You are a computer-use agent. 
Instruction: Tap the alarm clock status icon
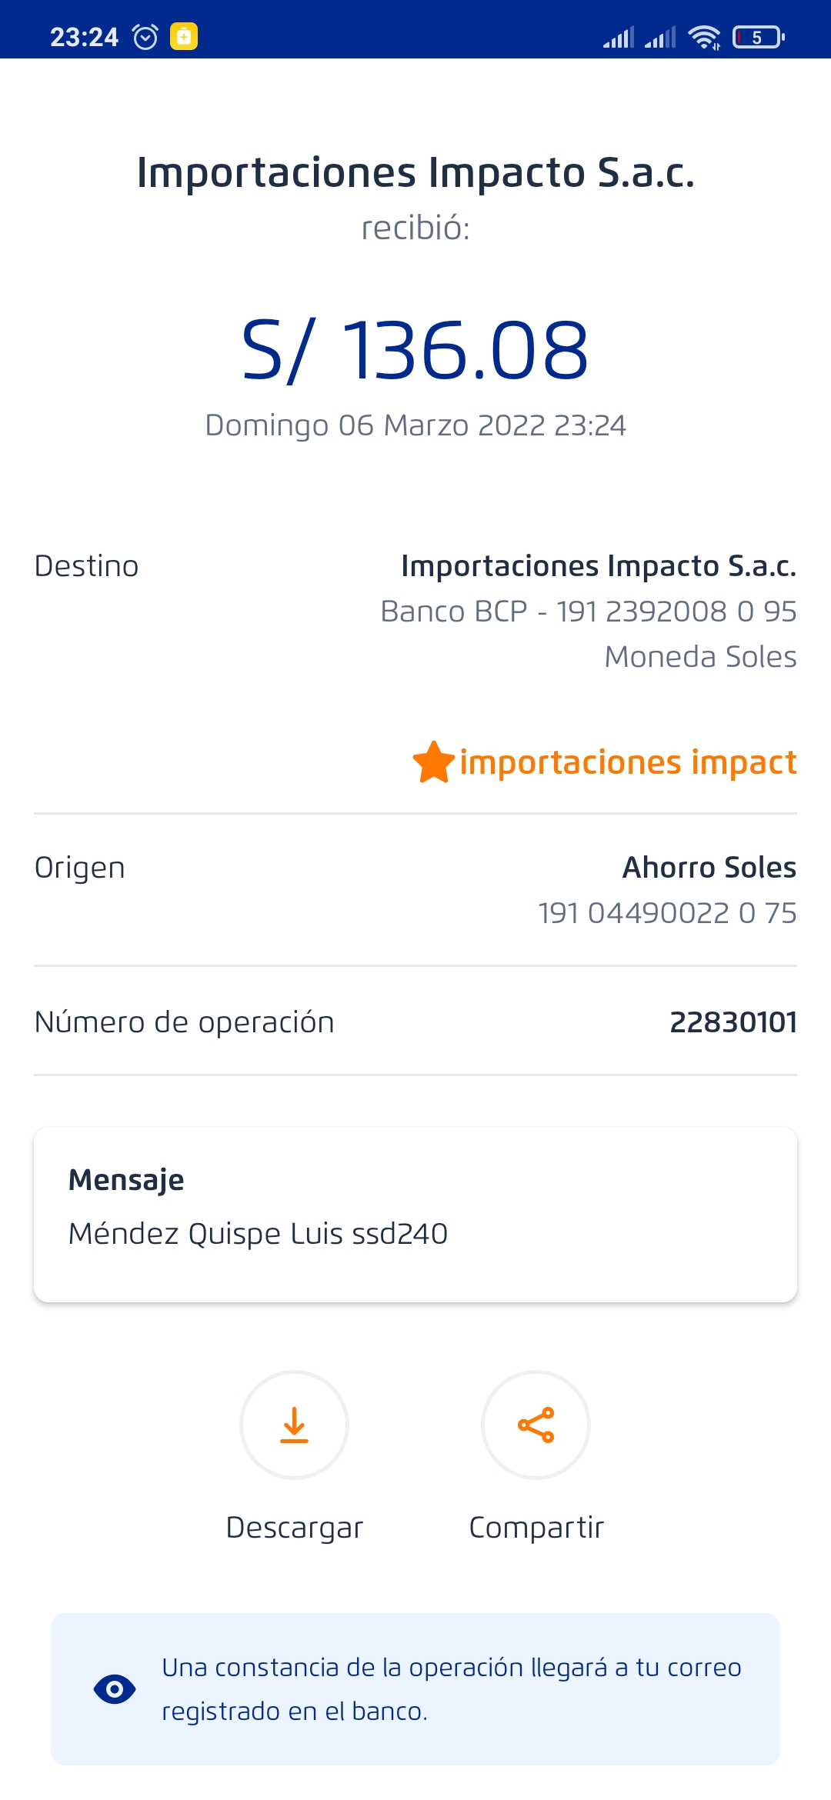point(145,37)
